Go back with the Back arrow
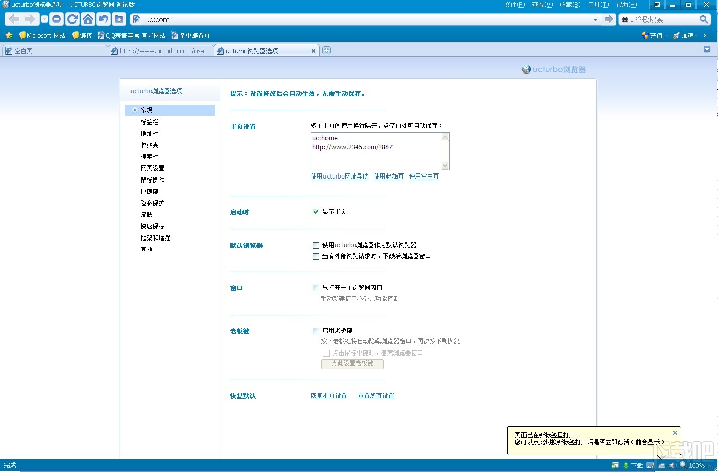718x472 pixels. (14, 19)
